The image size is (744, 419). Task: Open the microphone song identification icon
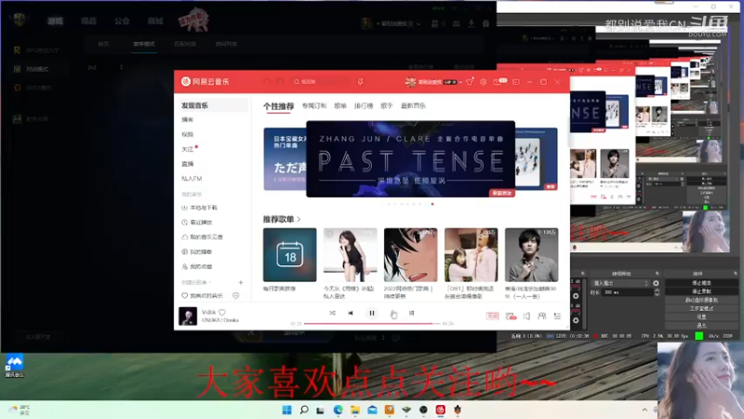coord(361,82)
